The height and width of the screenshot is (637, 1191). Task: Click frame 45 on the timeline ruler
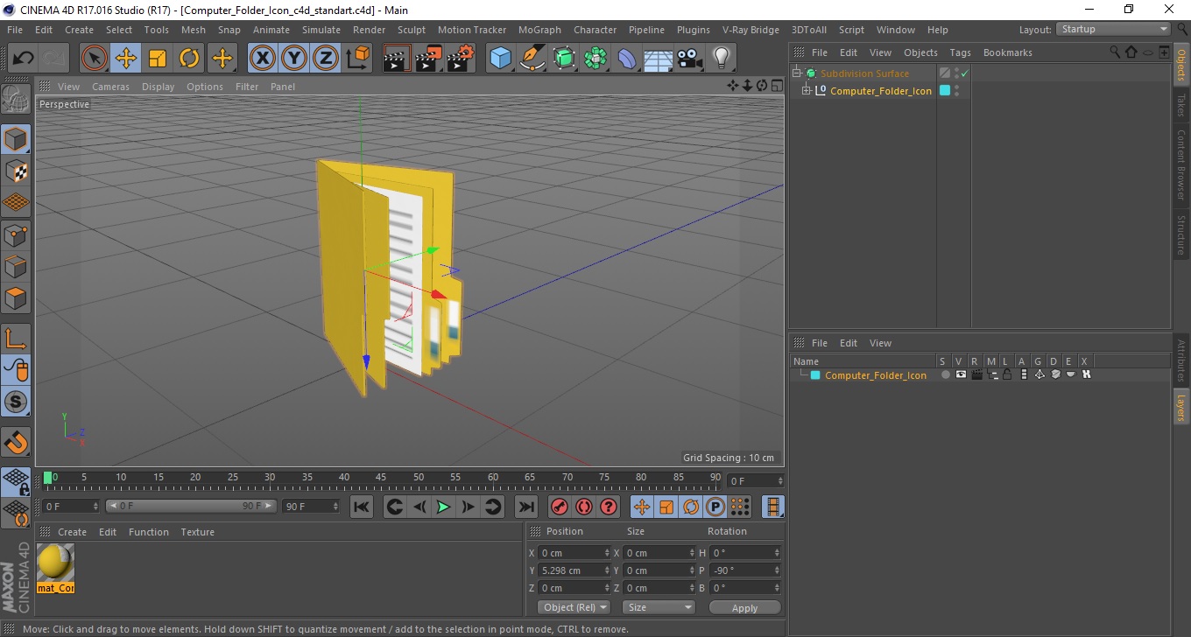pyautogui.click(x=380, y=479)
